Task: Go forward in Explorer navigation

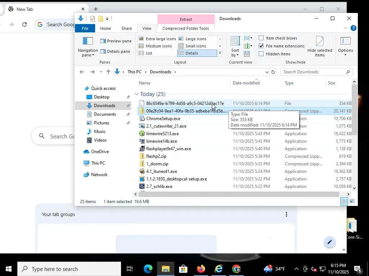Action: point(93,72)
